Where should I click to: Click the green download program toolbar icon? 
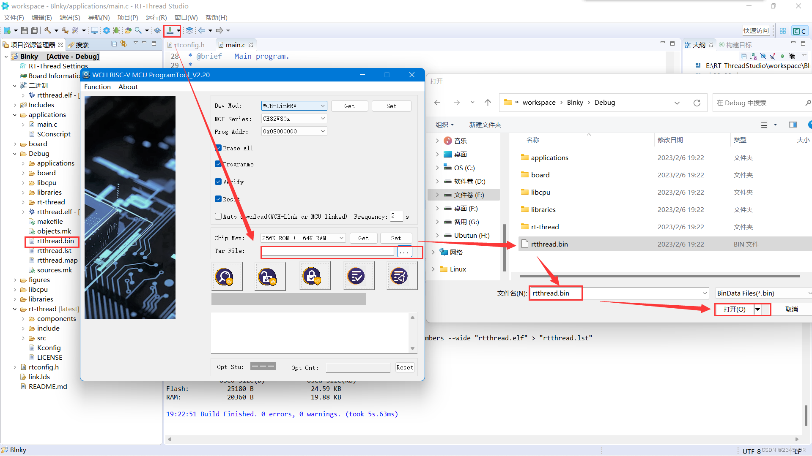click(x=170, y=30)
